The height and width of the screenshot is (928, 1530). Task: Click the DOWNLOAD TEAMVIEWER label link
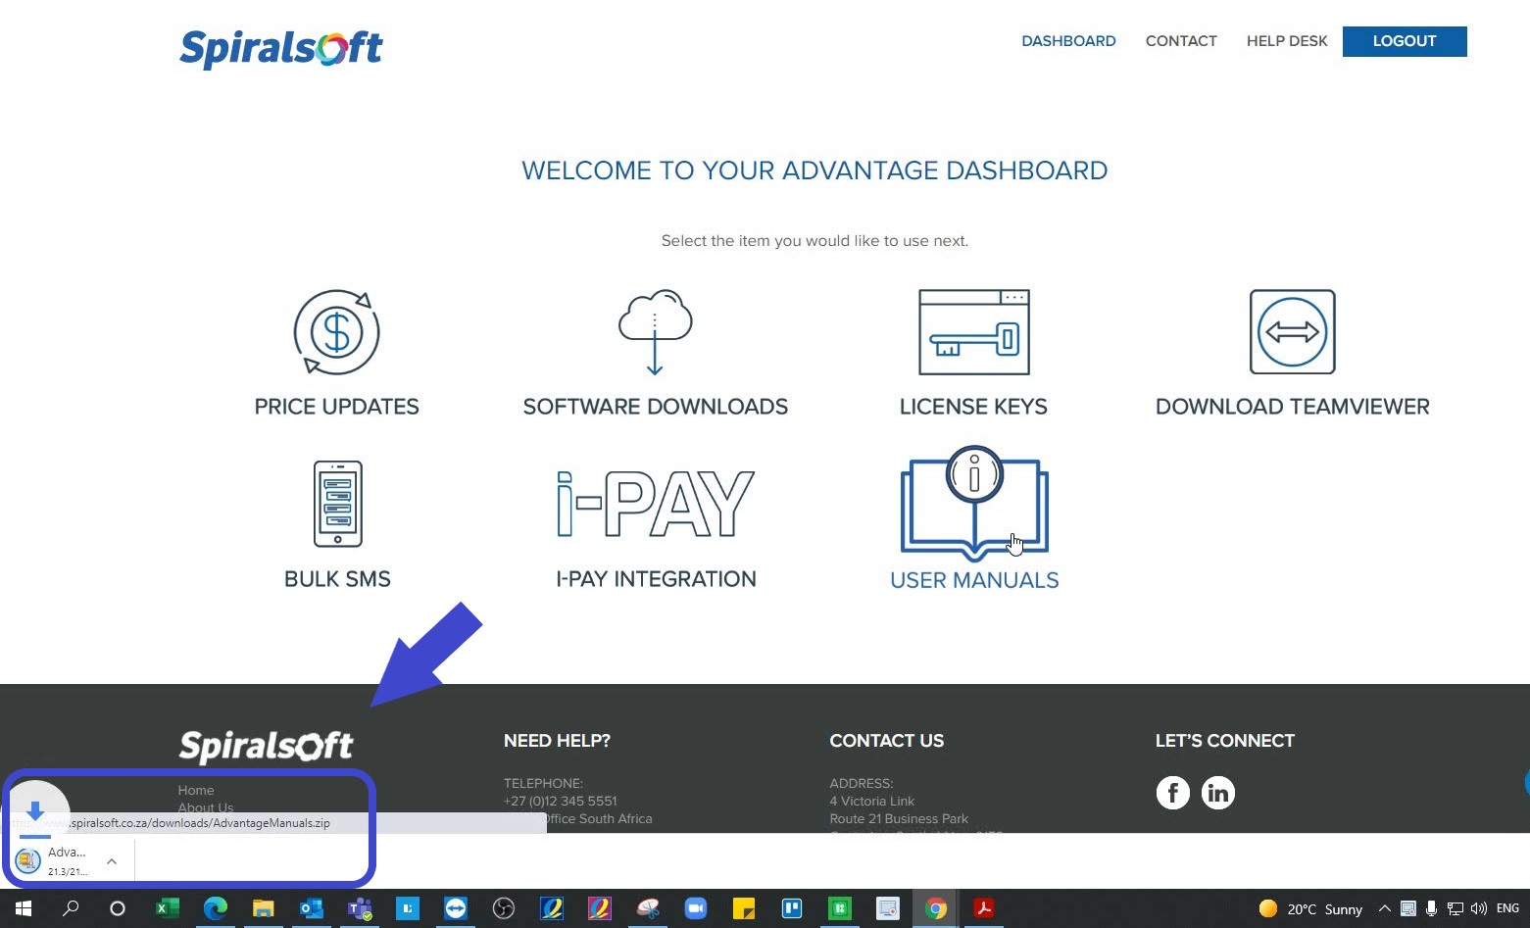(1292, 407)
